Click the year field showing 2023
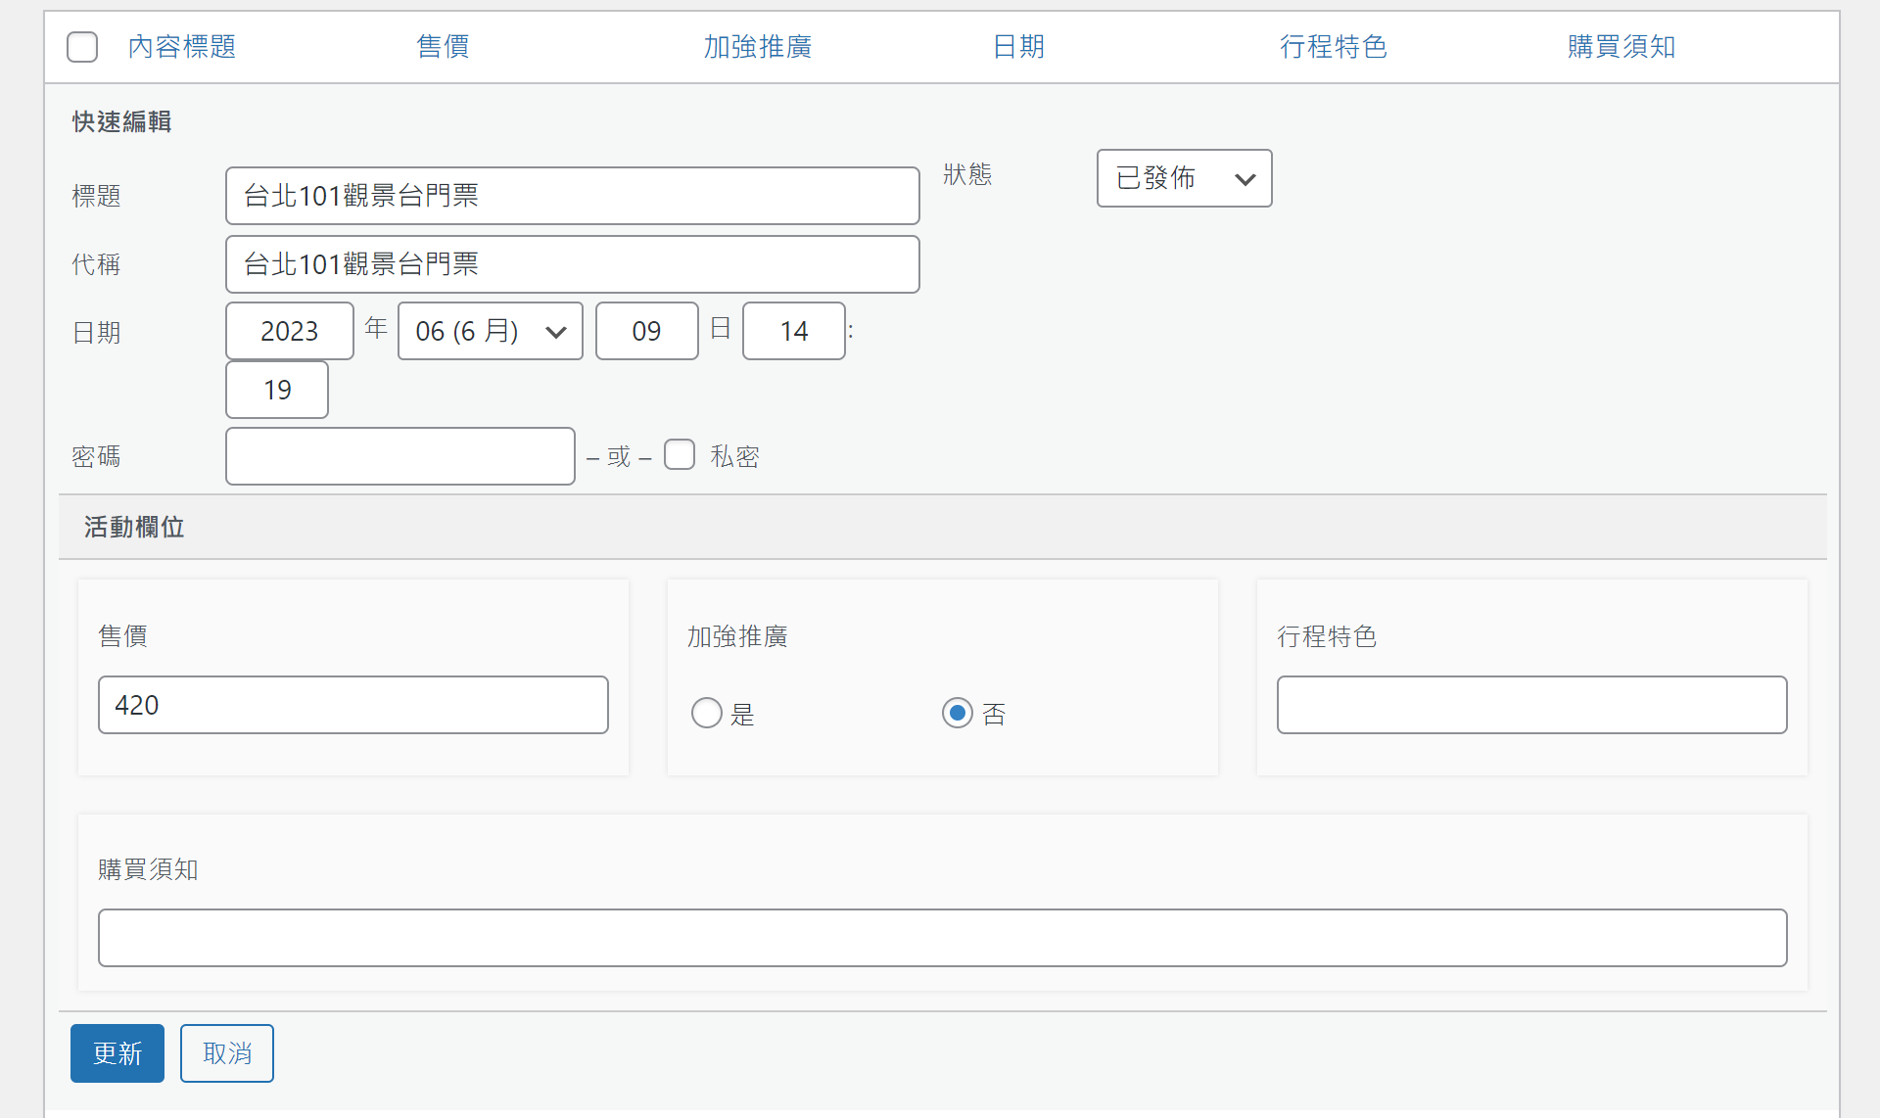The image size is (1880, 1118). 289,331
